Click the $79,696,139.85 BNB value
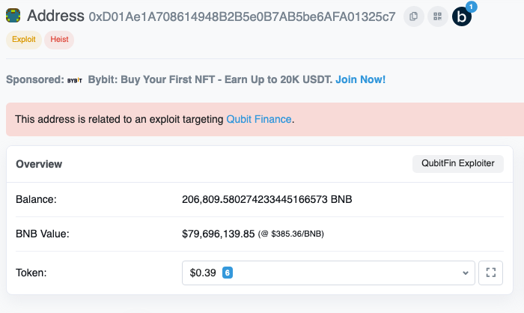The width and height of the screenshot is (524, 313). coord(219,234)
